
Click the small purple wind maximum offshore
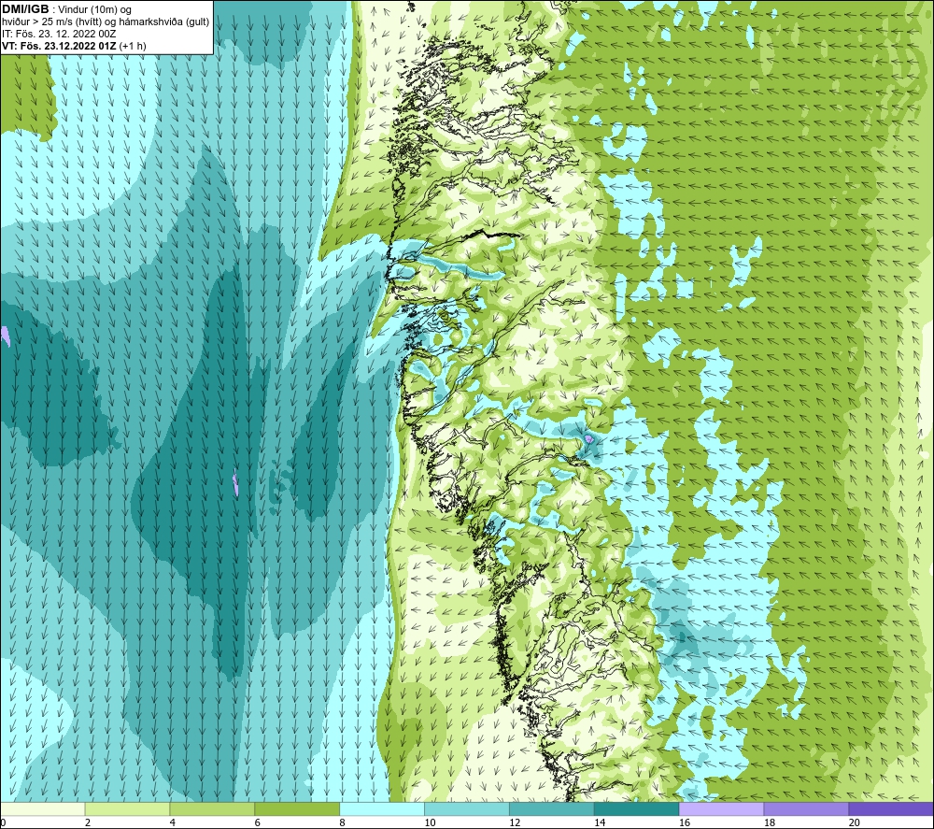pos(235,483)
